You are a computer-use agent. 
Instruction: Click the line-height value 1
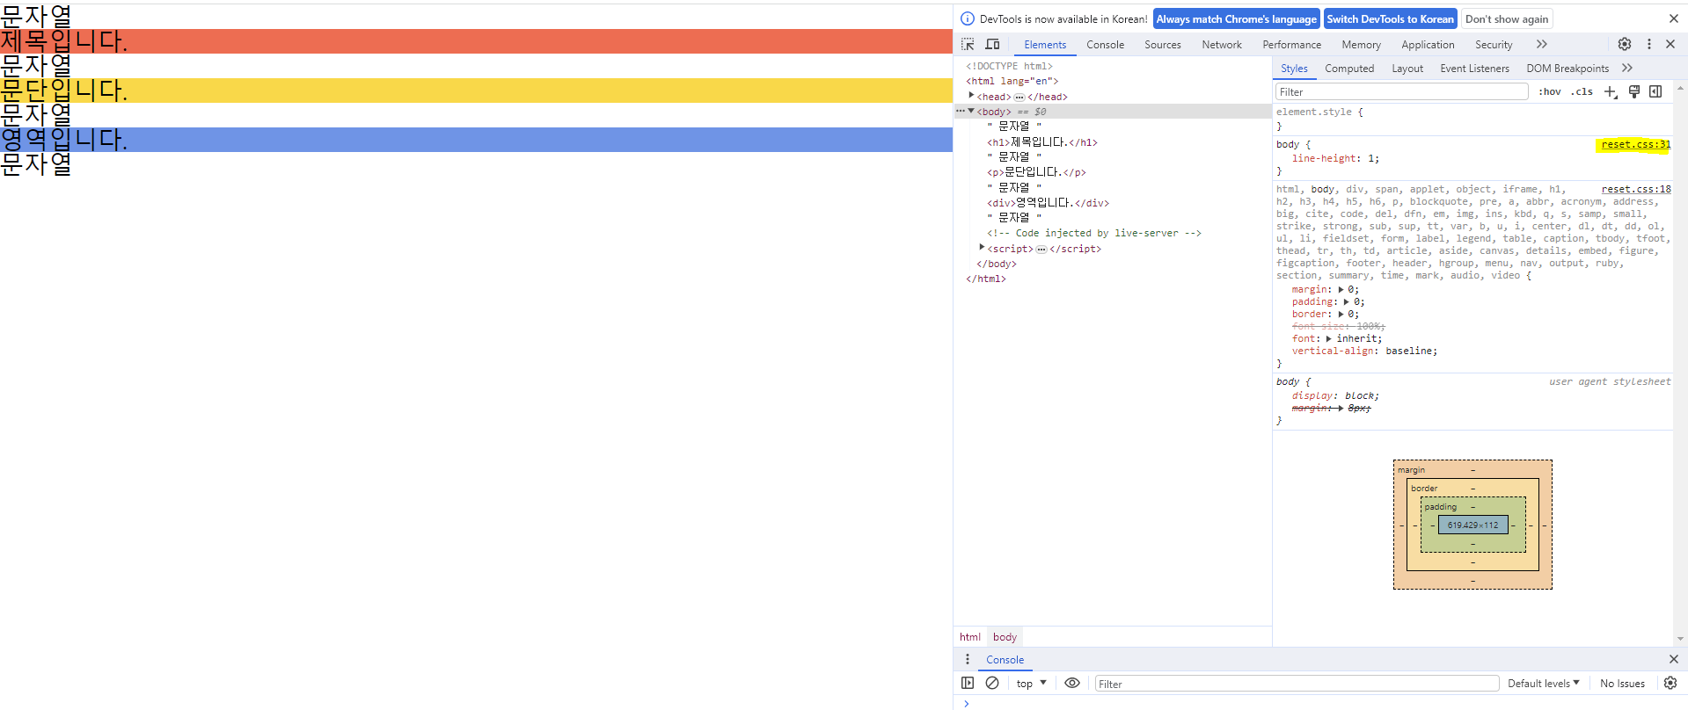[x=1370, y=158]
